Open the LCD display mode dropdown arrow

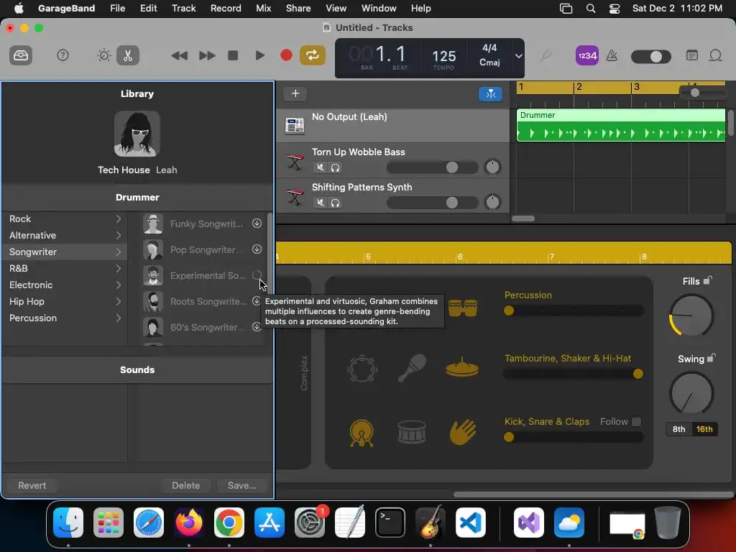click(x=519, y=56)
